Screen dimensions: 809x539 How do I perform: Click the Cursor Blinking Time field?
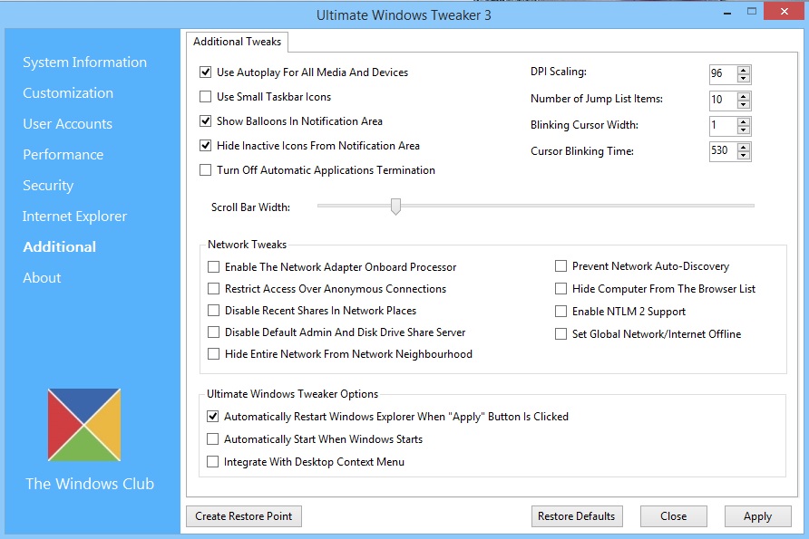tap(724, 151)
